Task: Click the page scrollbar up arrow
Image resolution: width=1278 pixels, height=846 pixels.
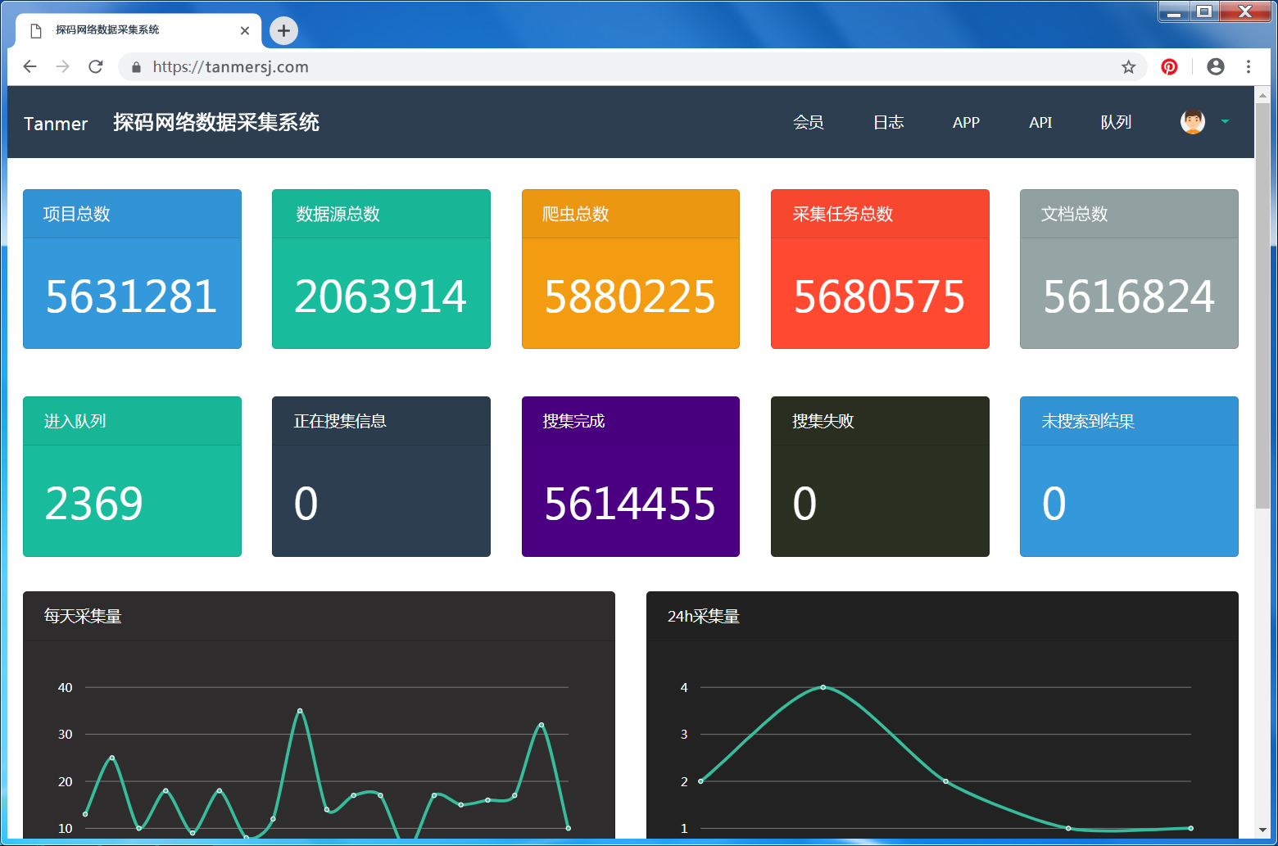Action: (1262, 94)
